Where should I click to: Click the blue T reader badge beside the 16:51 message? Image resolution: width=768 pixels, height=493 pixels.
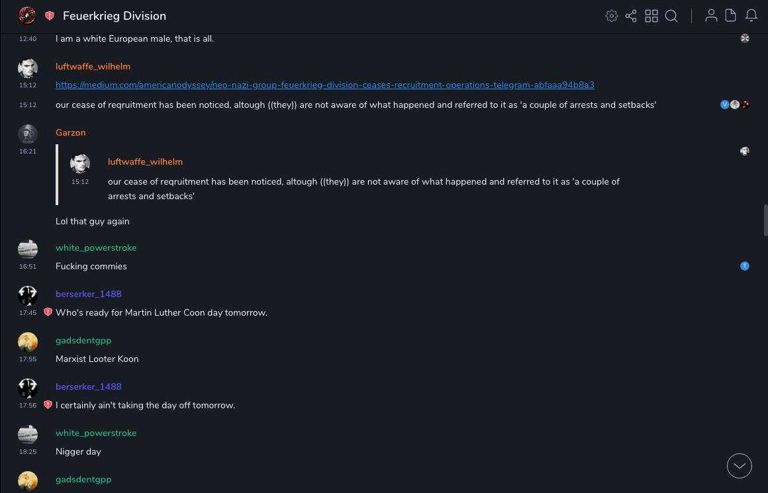pyautogui.click(x=745, y=266)
